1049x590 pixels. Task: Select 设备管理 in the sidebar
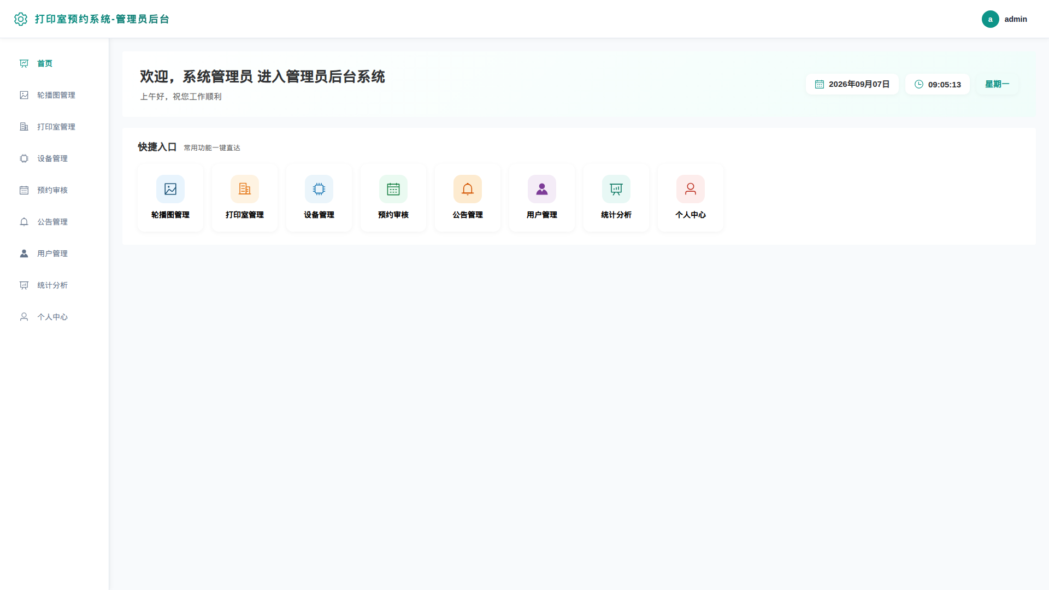[x=55, y=158]
